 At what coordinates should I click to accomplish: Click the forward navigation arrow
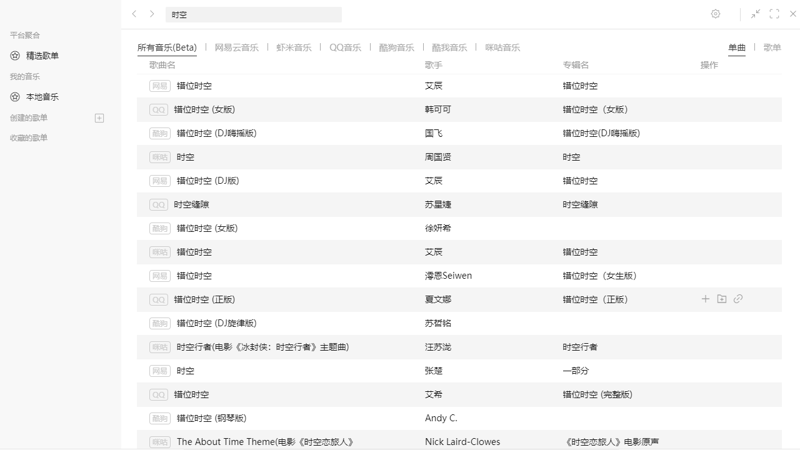coord(152,14)
